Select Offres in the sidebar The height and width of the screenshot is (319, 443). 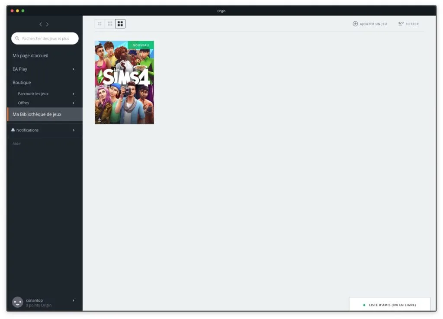pos(23,103)
